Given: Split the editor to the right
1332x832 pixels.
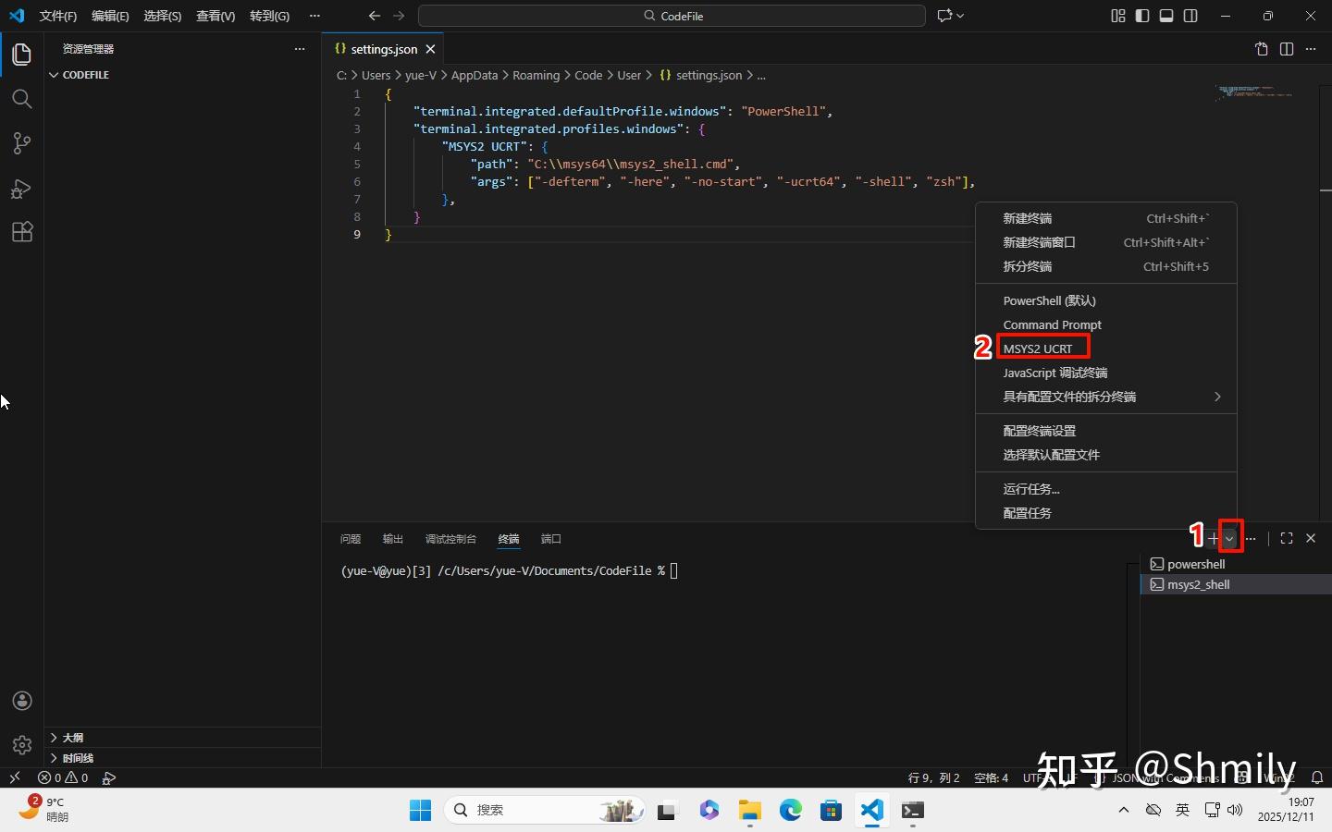Looking at the screenshot, I should (1287, 49).
